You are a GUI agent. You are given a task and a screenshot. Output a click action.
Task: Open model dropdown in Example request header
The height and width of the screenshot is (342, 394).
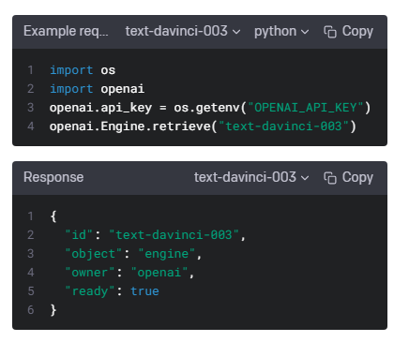(183, 31)
